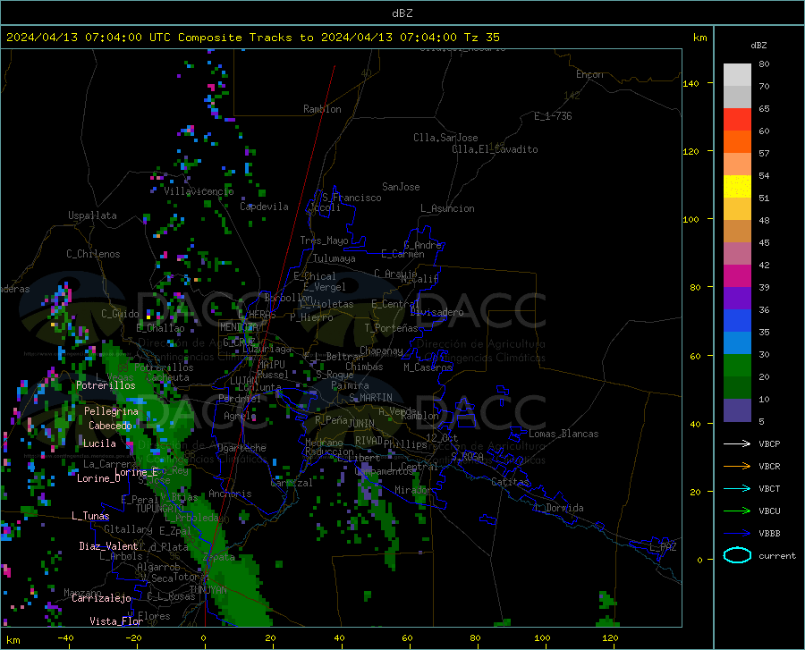Click the 'S_MARTIN' map label
Viewport: 805px width, 650px height.
[370, 398]
